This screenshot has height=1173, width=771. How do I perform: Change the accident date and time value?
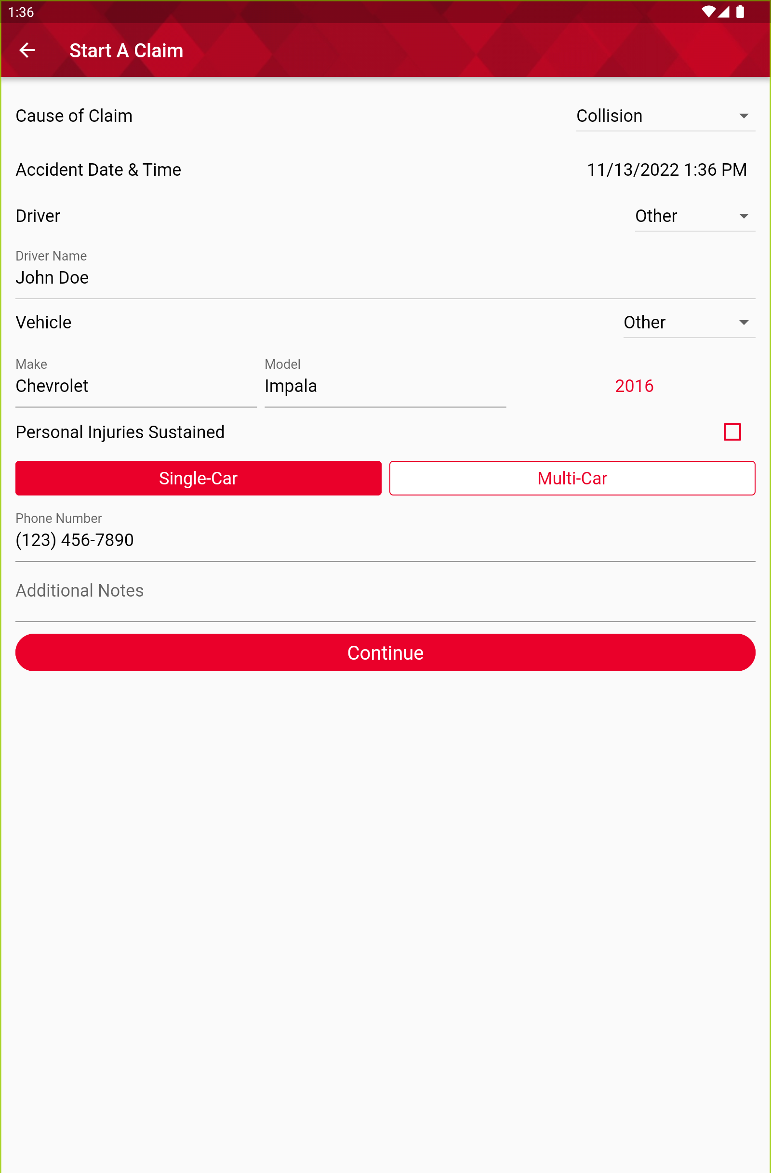(x=666, y=169)
